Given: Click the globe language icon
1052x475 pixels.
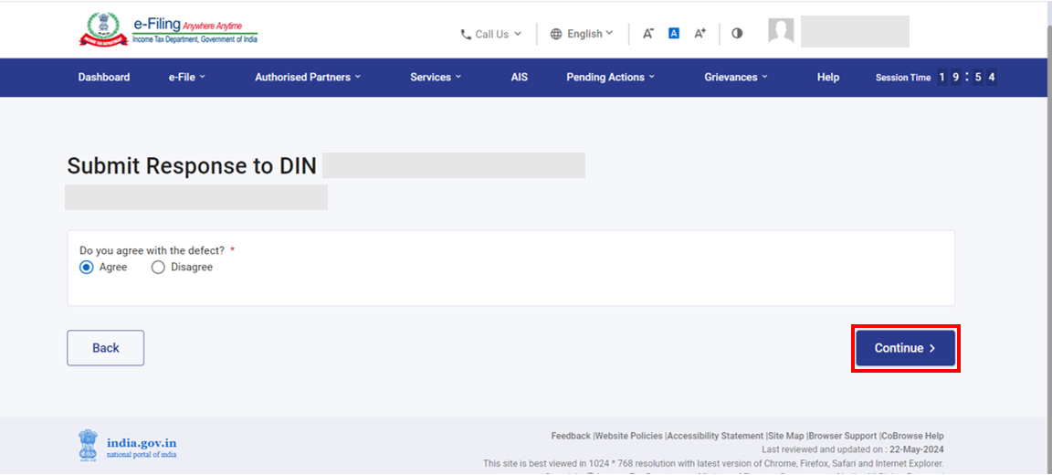Looking at the screenshot, I should point(556,34).
